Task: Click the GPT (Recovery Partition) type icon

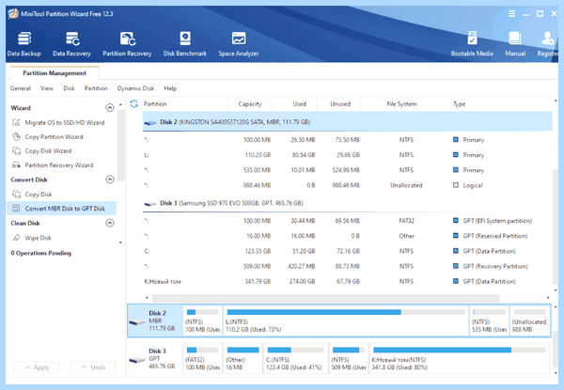Action: tap(456, 266)
